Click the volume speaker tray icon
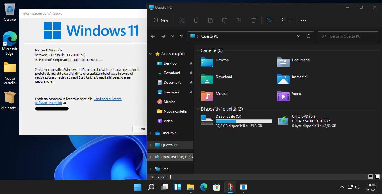Viewport: 382px width, 194px height. 357,187
